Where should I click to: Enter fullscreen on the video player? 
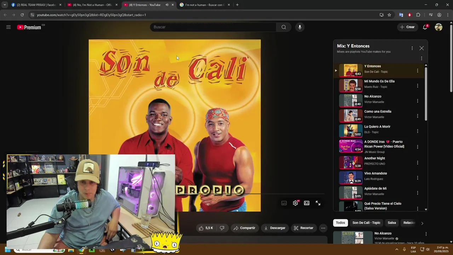point(318,203)
